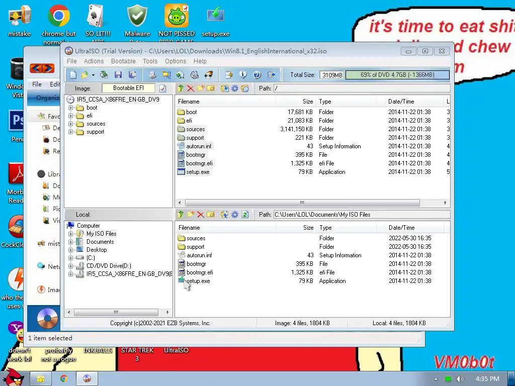Go up a folder in the image pane
The width and height of the screenshot is (515, 386).
point(181,88)
